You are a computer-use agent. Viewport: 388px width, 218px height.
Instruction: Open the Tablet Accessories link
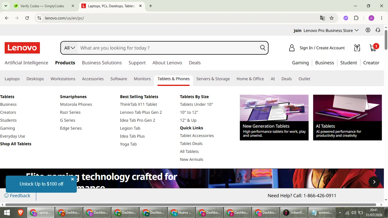click(x=197, y=136)
